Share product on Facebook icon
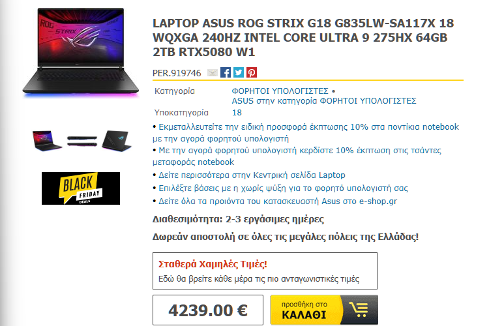This screenshot has width=489, height=326. pos(226,72)
